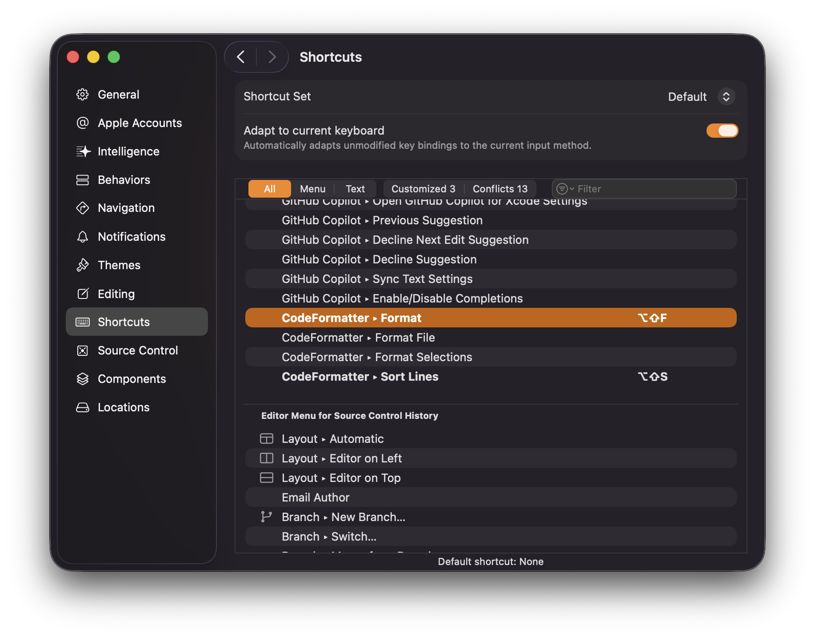Click the back navigation arrow
Image resolution: width=815 pixels, height=637 pixels.
[240, 57]
